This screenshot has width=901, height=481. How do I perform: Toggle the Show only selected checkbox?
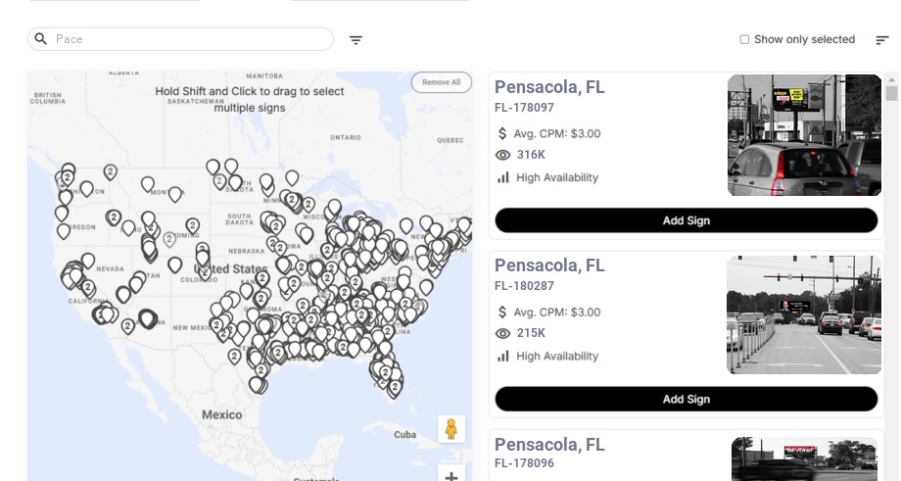(x=744, y=40)
